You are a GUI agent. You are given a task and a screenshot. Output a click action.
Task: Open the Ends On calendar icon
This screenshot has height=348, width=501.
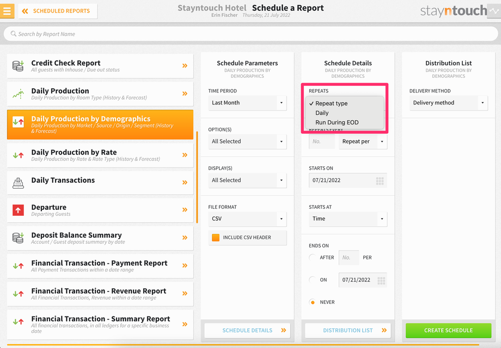click(381, 281)
